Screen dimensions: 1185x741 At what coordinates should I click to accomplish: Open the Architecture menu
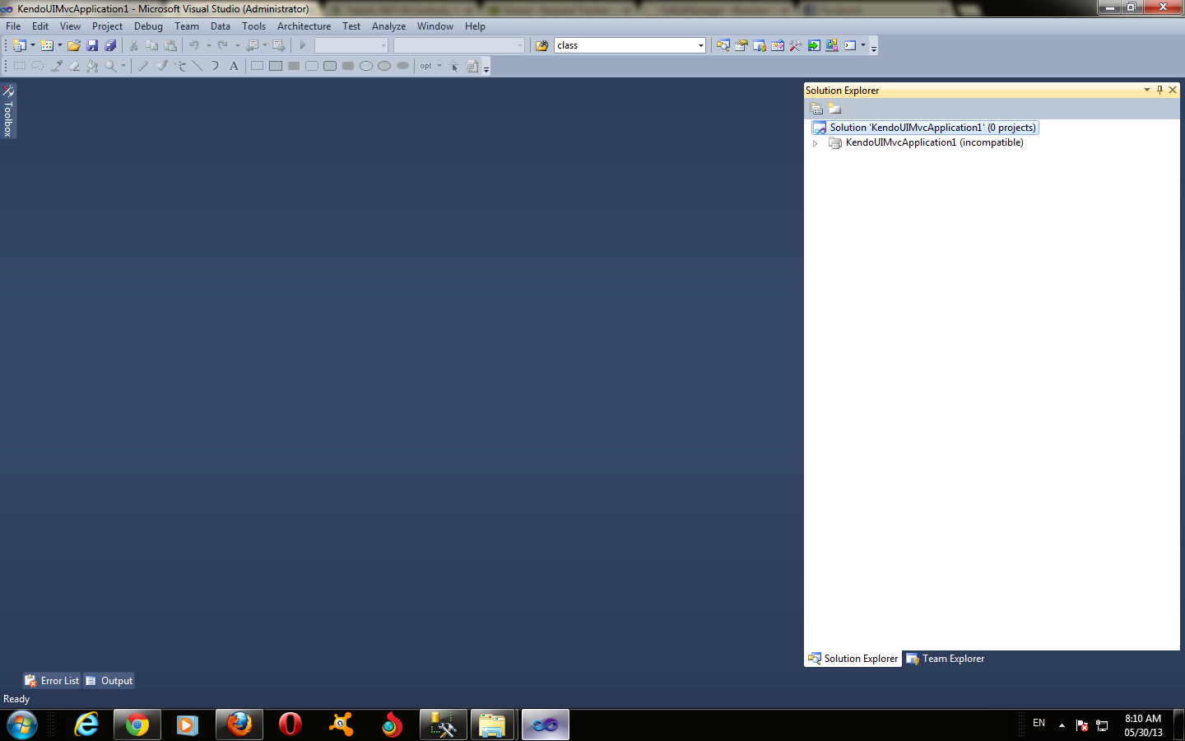click(304, 26)
